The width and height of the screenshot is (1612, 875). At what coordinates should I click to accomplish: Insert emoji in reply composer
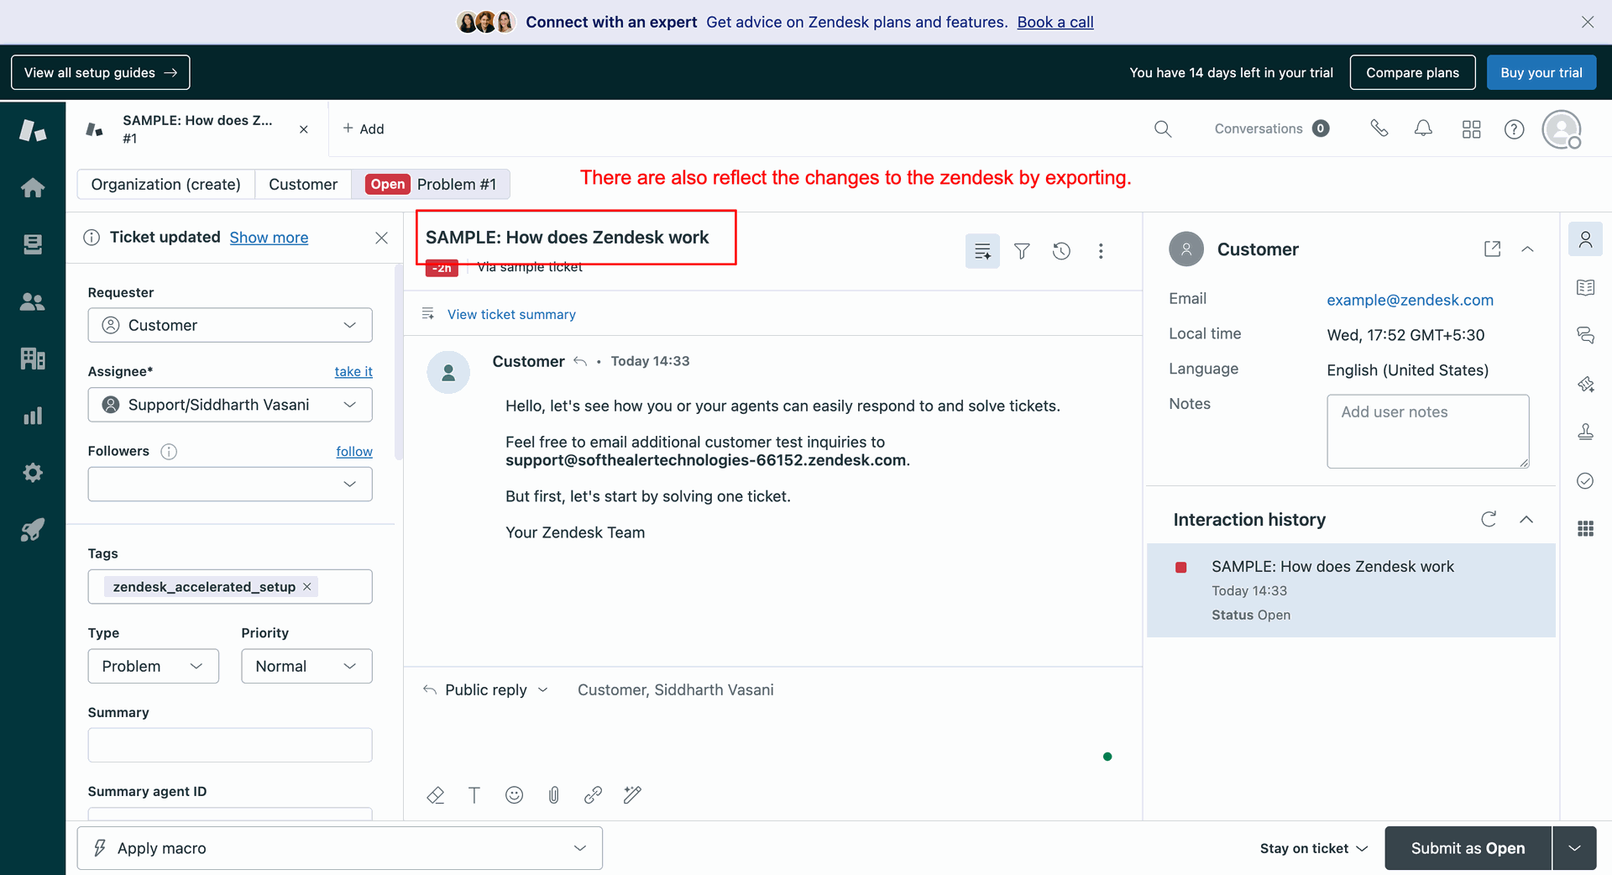514,794
